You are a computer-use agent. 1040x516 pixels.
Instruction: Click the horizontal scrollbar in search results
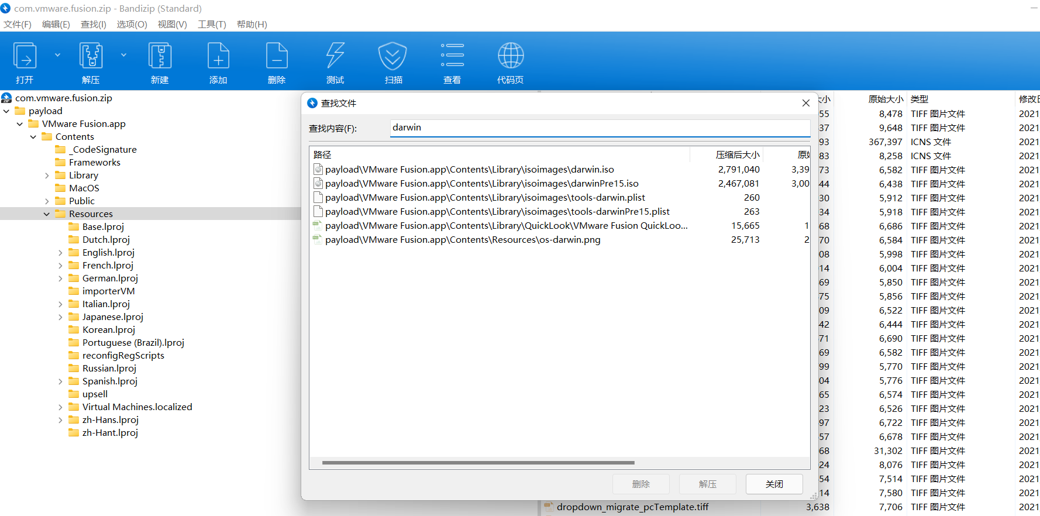(478, 463)
